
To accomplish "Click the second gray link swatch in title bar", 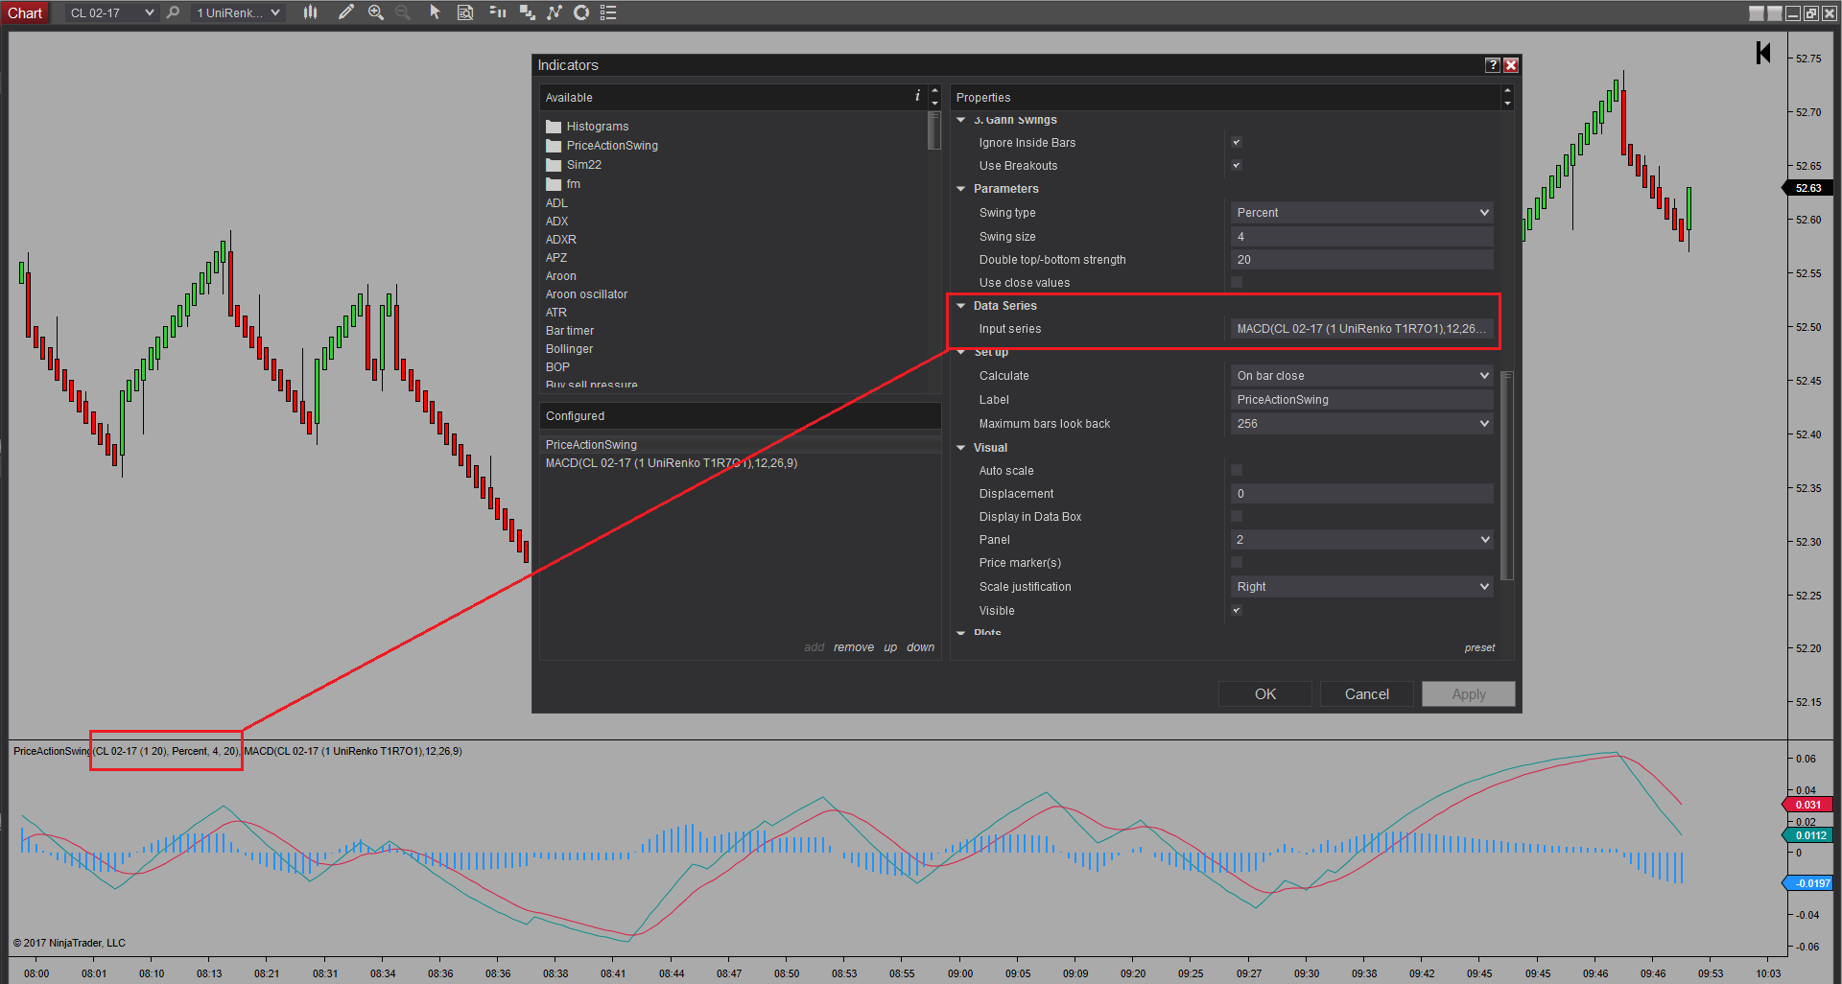I will coord(1775,13).
